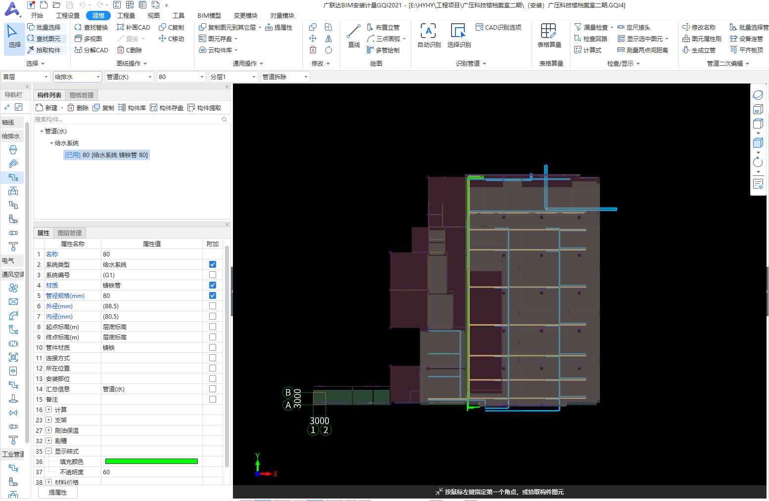Open CAD识别选项 settings
This screenshot has height=501, width=769.
point(498,27)
